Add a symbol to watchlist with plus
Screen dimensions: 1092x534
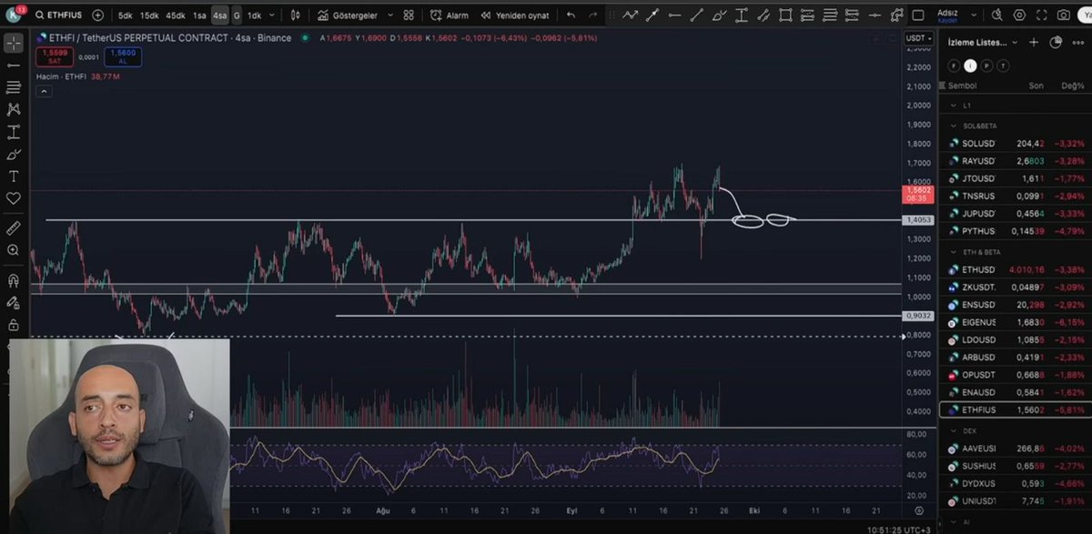1034,42
